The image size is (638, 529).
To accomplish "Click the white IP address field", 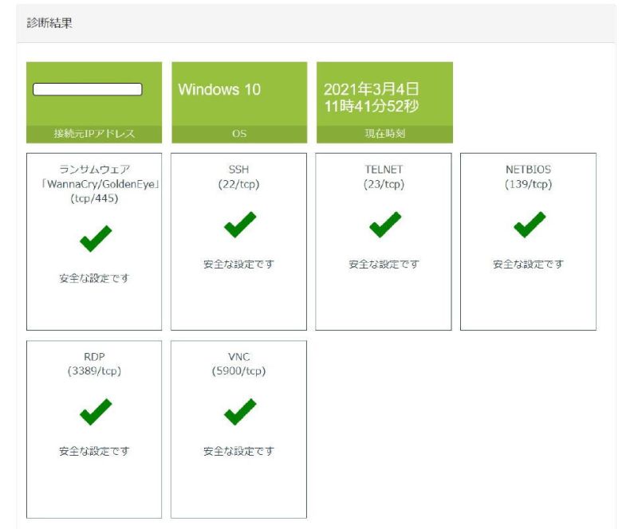I will (87, 89).
